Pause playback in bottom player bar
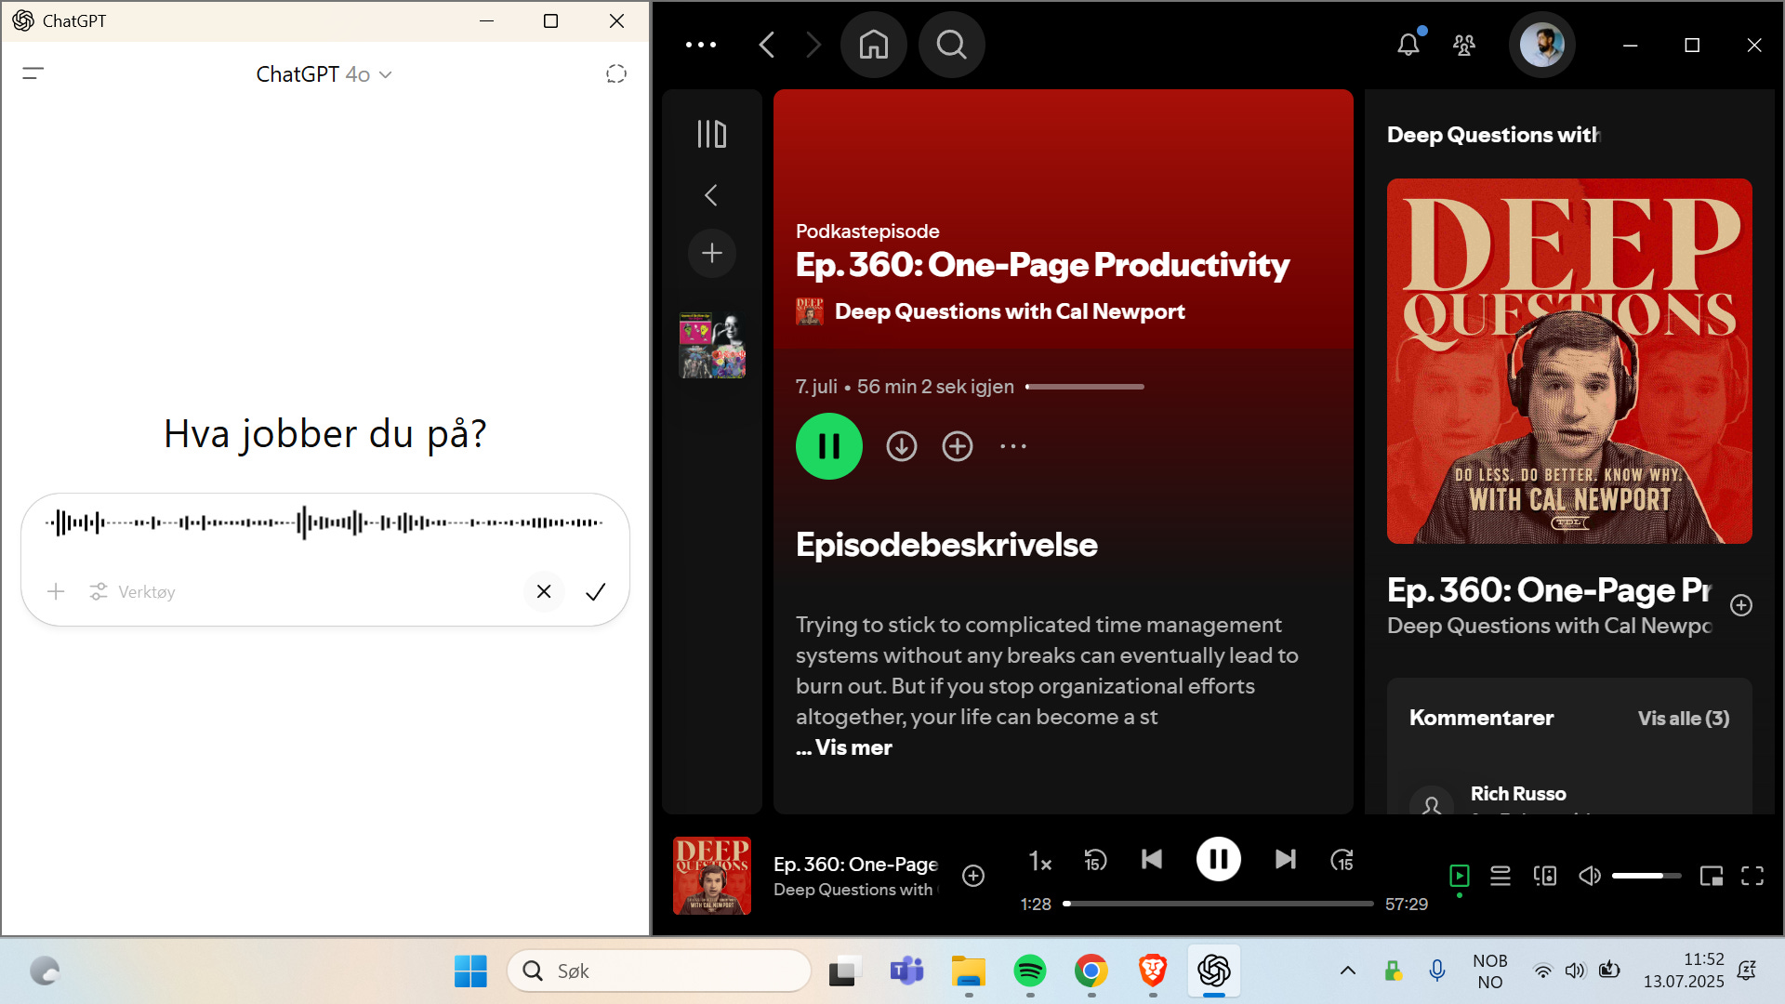 click(x=1218, y=859)
